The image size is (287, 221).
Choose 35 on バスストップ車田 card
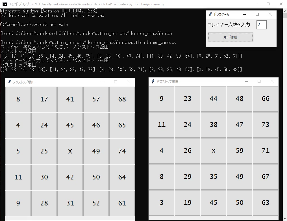214,177
